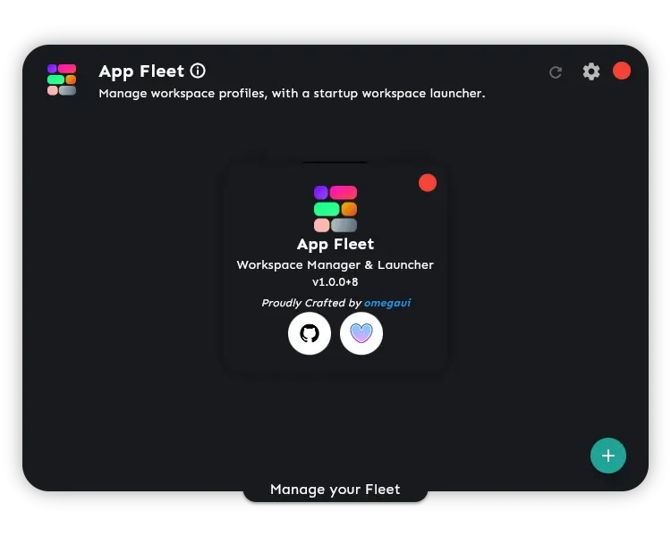Click the large App Fleet logo in dialog

(x=335, y=208)
